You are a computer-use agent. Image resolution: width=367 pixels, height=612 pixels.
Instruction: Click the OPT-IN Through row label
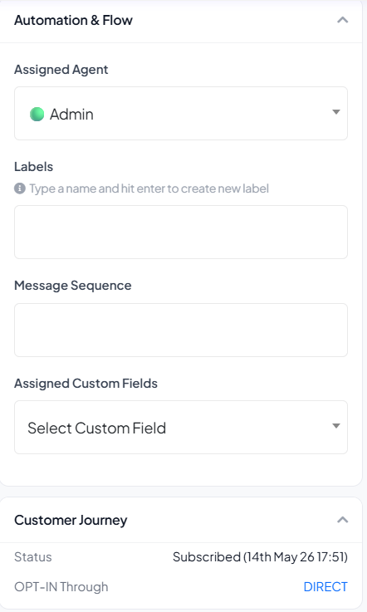coord(61,587)
